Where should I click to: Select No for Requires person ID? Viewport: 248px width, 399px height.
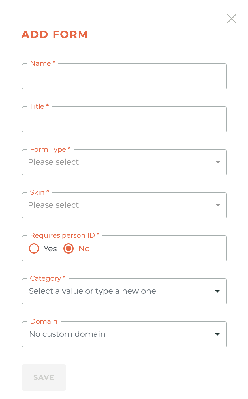[x=69, y=248]
